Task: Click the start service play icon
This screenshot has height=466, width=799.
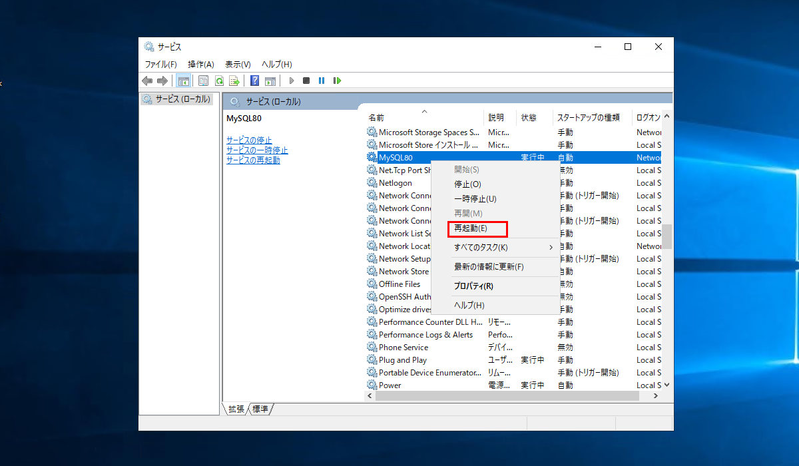Action: pyautogui.click(x=292, y=81)
